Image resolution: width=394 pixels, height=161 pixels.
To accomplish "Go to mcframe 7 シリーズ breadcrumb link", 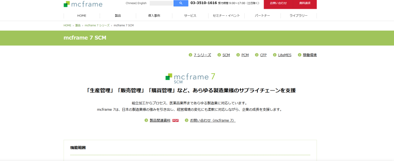I will tap(97, 26).
